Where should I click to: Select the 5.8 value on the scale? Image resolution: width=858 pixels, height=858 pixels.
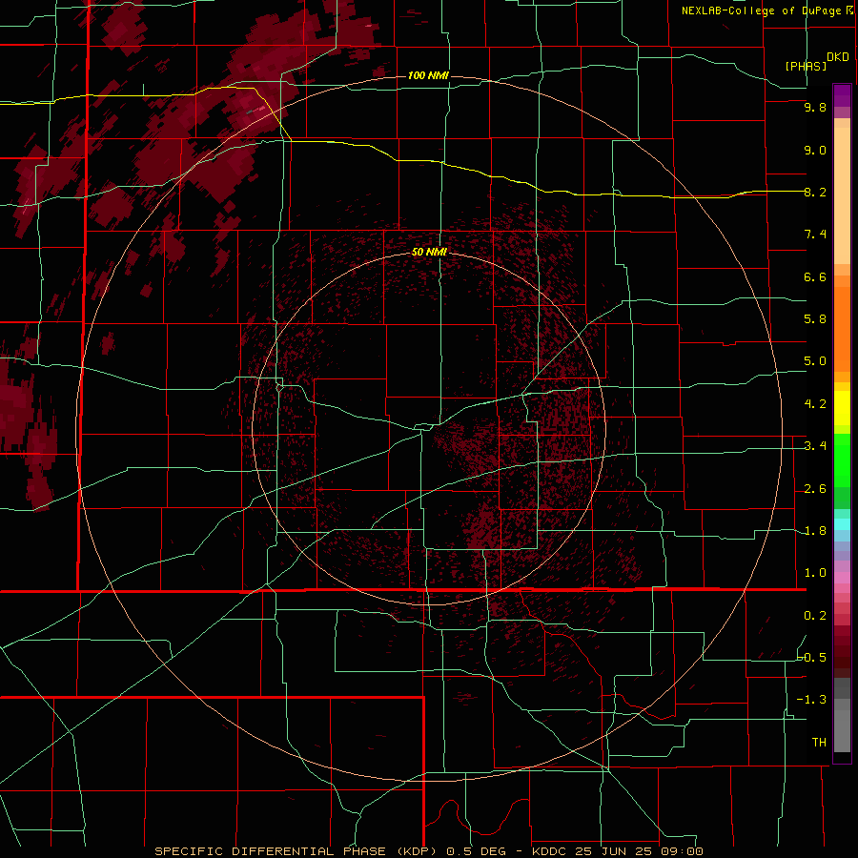tap(815, 319)
